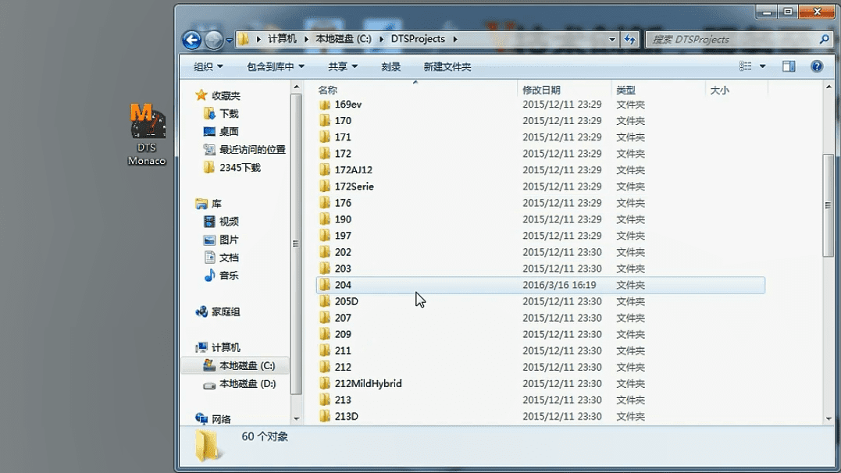Open the 音乐 library in the sidebar
This screenshot has height=473, width=841.
click(x=229, y=276)
